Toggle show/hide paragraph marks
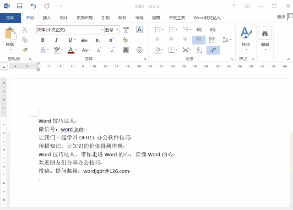 [213, 50]
